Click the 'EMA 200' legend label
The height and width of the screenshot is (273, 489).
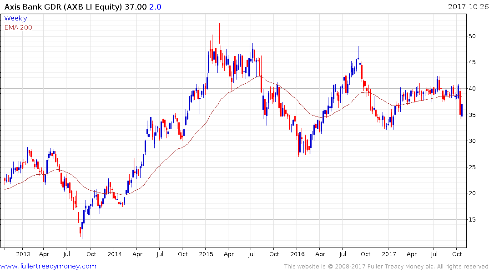point(18,27)
